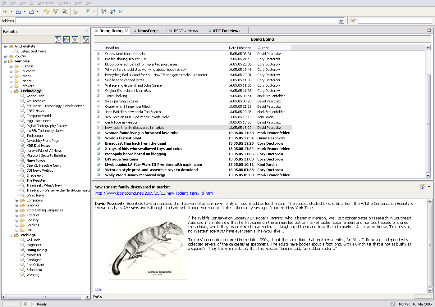The height and width of the screenshot is (307, 435).
Task: Open the boingboing.net article URL link
Action: tap(154, 193)
